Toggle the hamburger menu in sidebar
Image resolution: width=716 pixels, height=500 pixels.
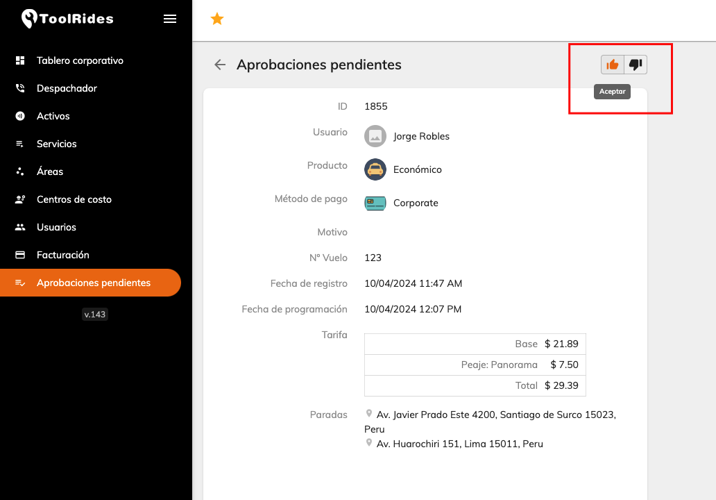point(170,19)
